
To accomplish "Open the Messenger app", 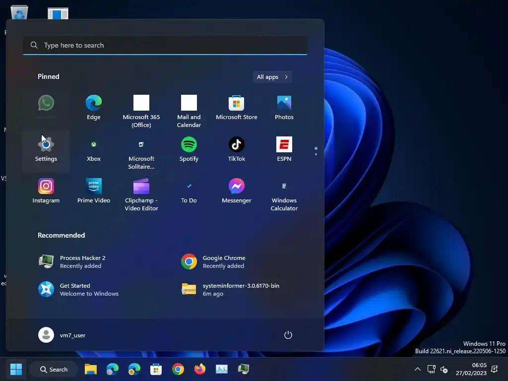I will point(237,191).
